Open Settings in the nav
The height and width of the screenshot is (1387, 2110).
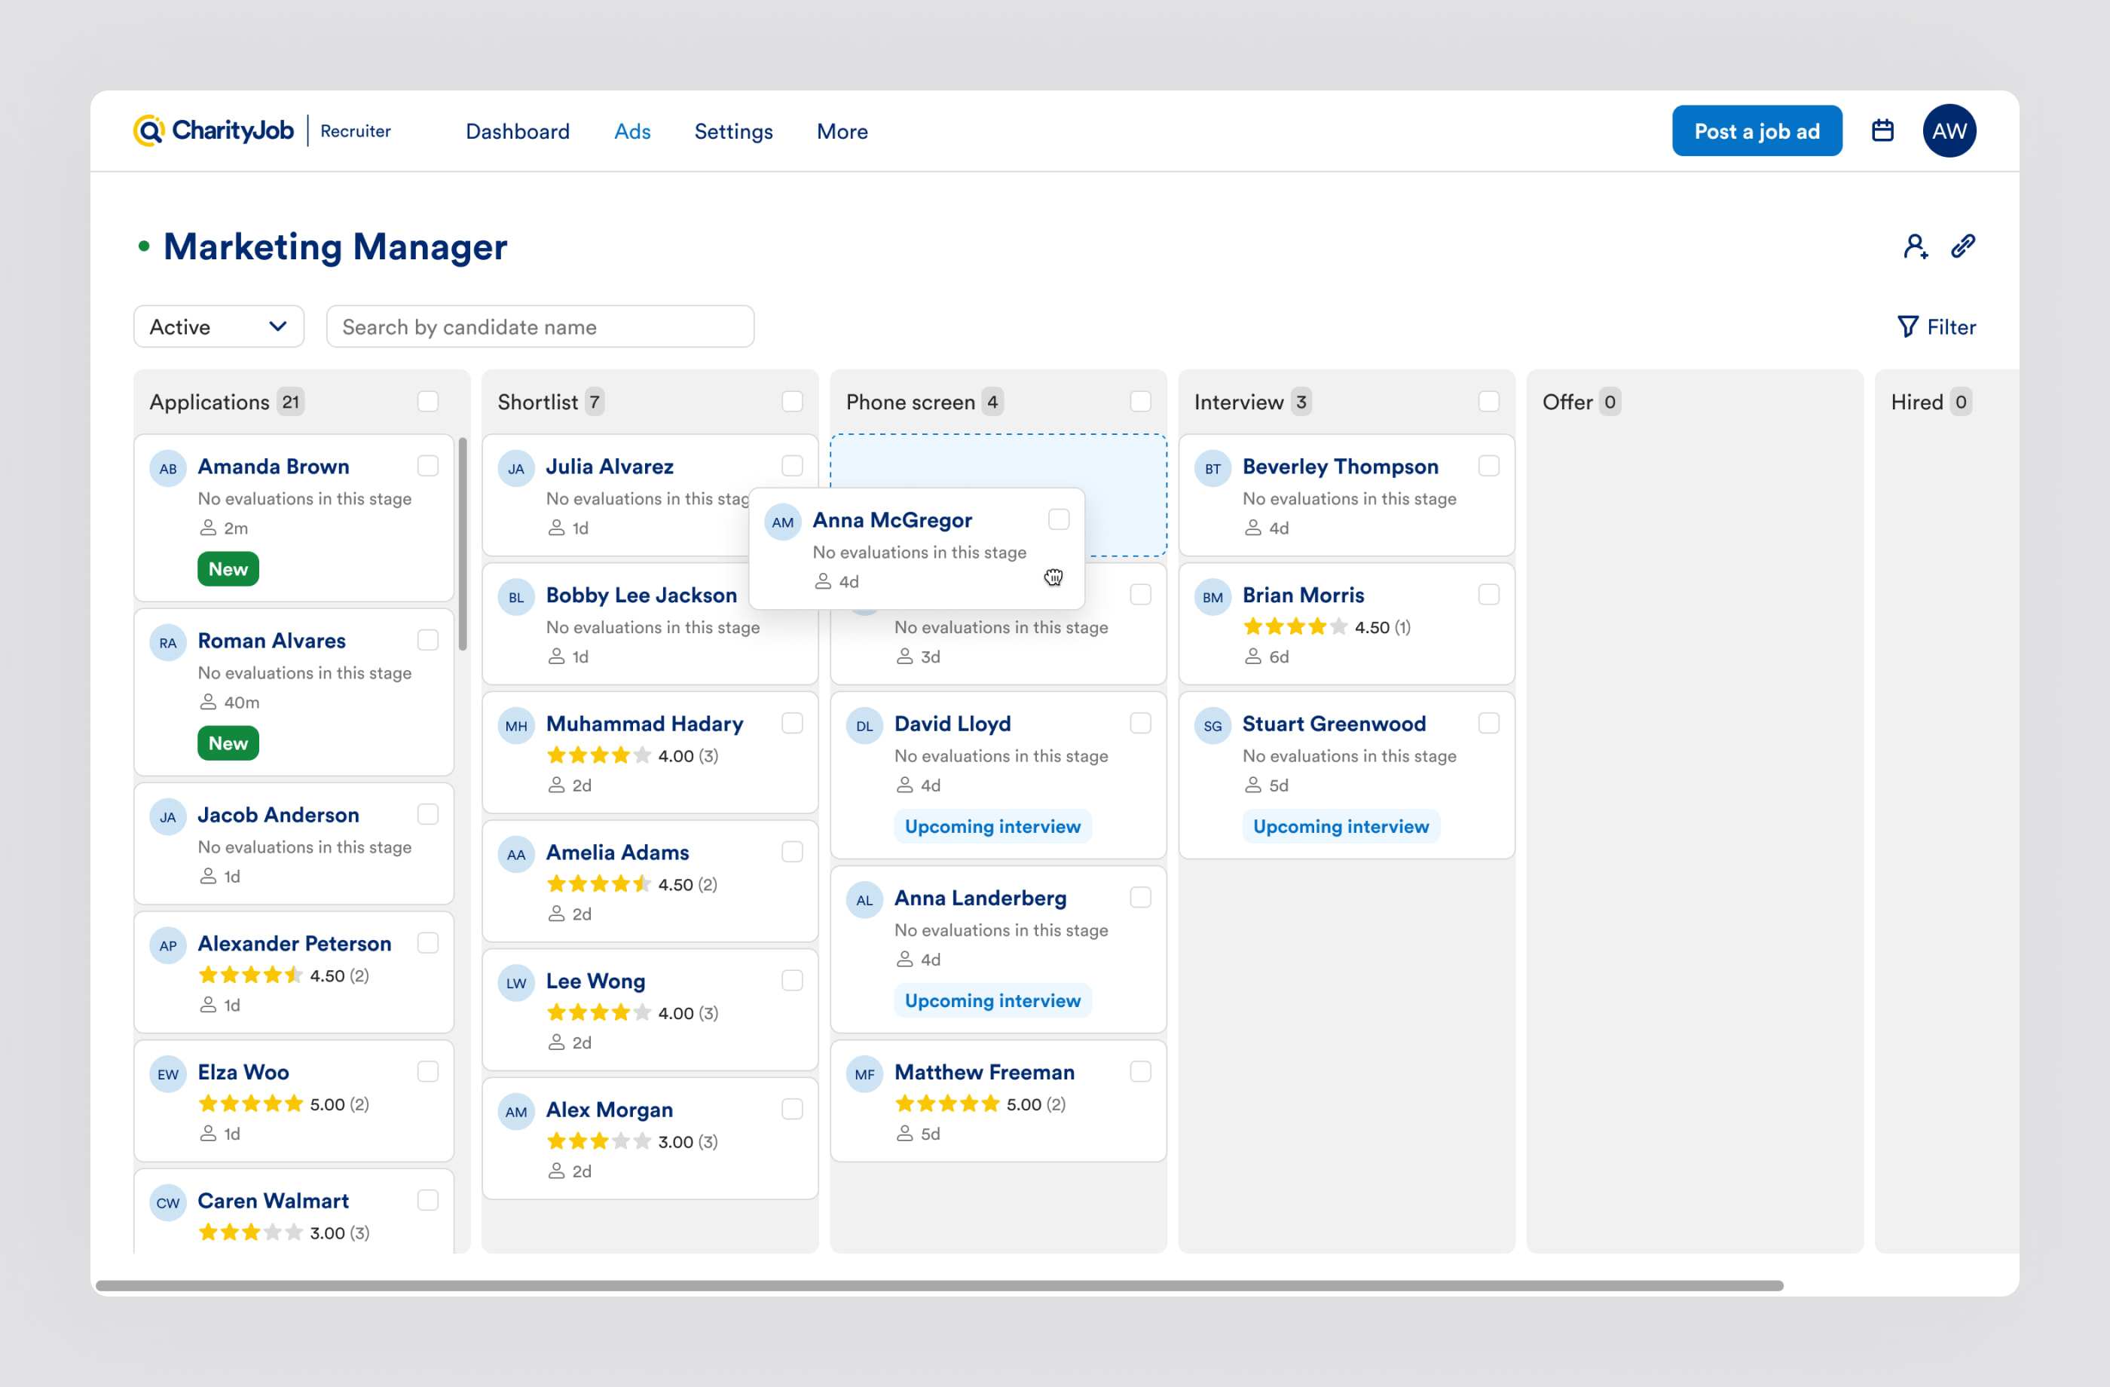pos(733,131)
